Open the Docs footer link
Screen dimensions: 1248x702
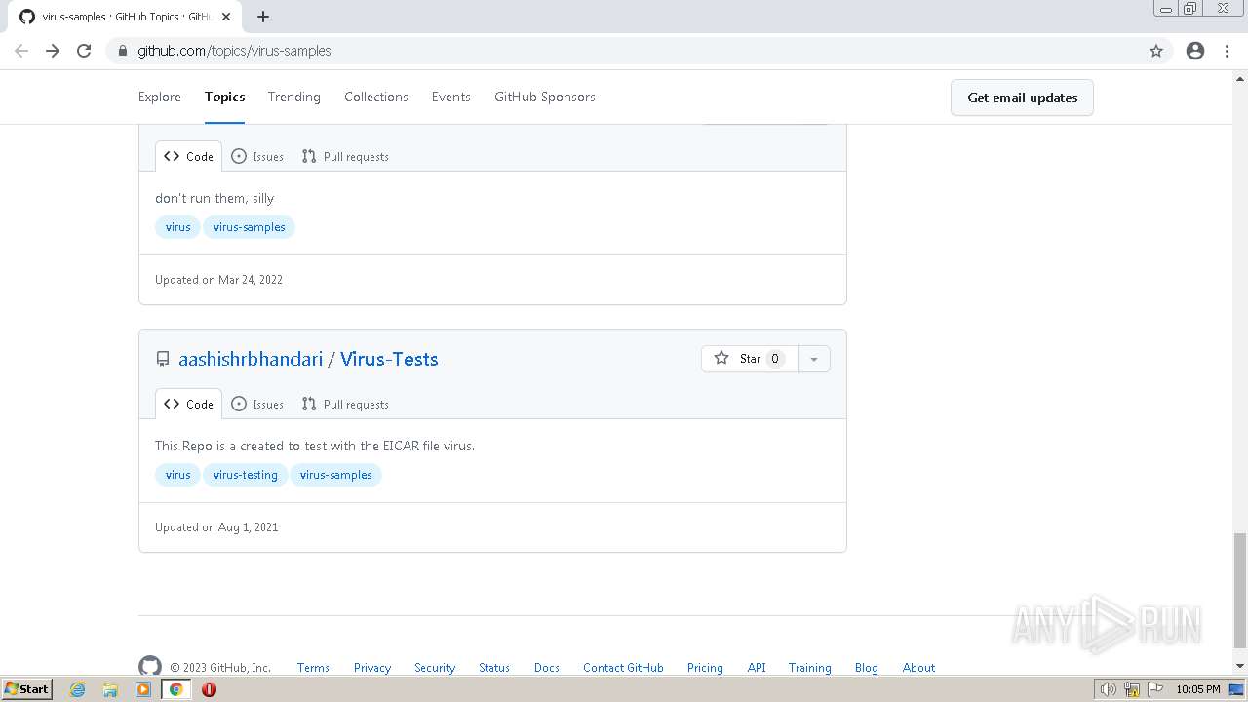coord(547,668)
